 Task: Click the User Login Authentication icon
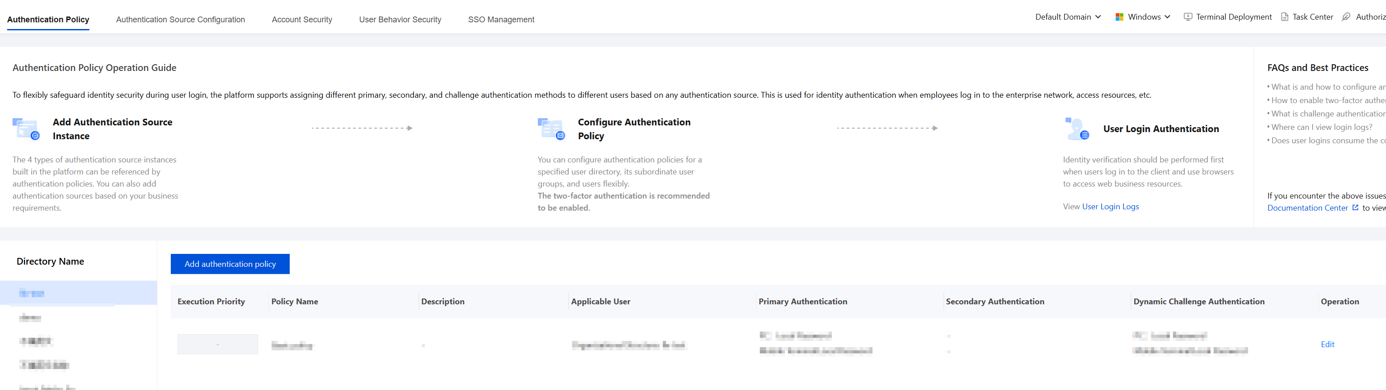1077,129
